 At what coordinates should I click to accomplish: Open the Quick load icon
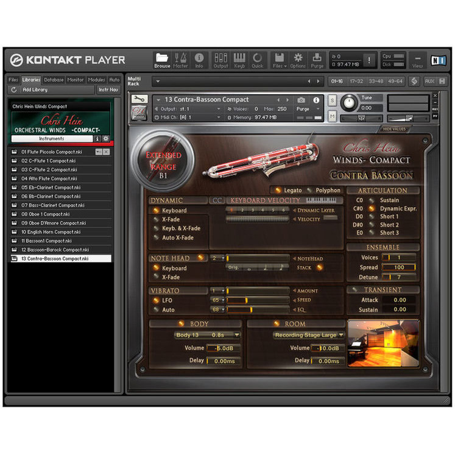pos(258,60)
